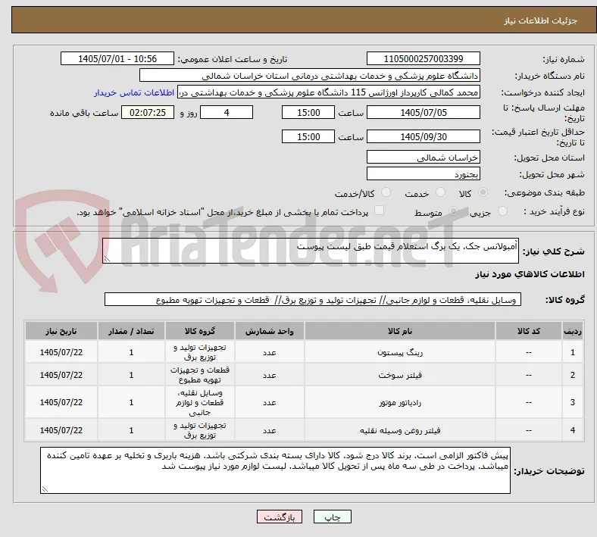
Task: Click the announcement date field 1405/07/01 - 10:56
Action: [117, 59]
